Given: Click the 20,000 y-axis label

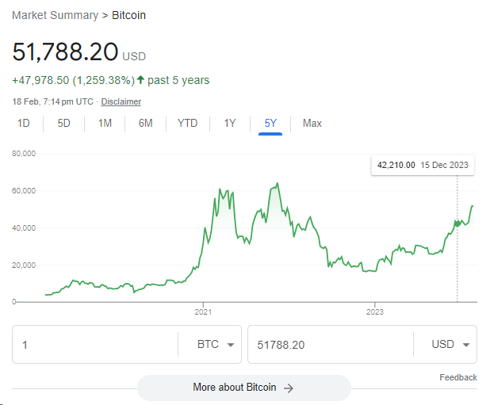Looking at the screenshot, I should coord(24,265).
